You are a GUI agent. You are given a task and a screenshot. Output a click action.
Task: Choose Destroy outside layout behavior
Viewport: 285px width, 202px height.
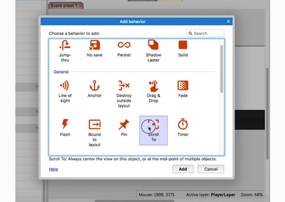(124, 94)
